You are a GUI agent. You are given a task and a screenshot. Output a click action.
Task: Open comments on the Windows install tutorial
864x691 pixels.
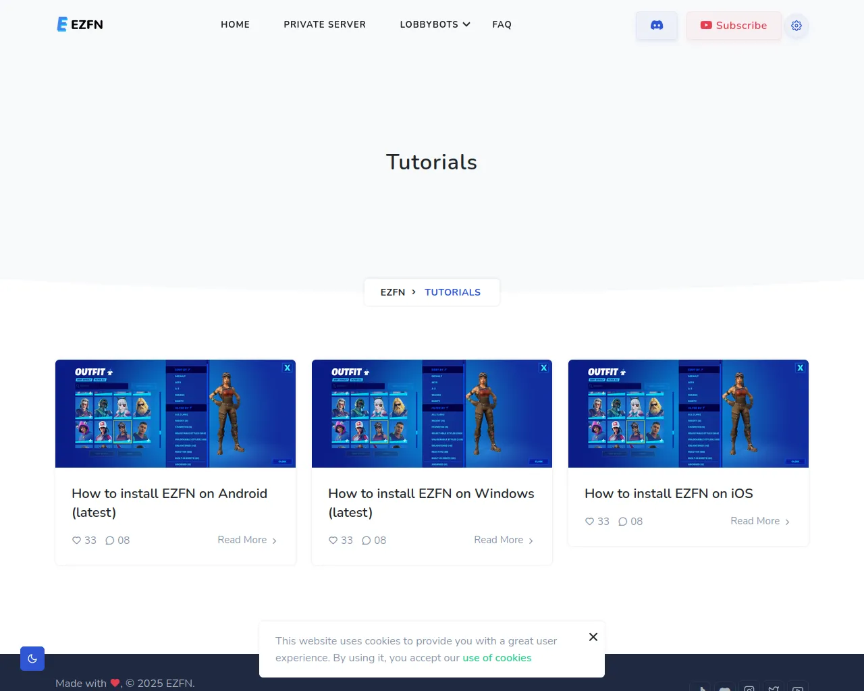(x=367, y=541)
